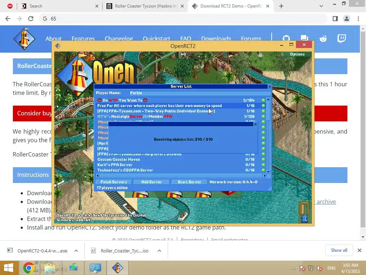366x275 pixels.
Task: Click server list horizontal scroll left arrow
Action: coord(98,175)
